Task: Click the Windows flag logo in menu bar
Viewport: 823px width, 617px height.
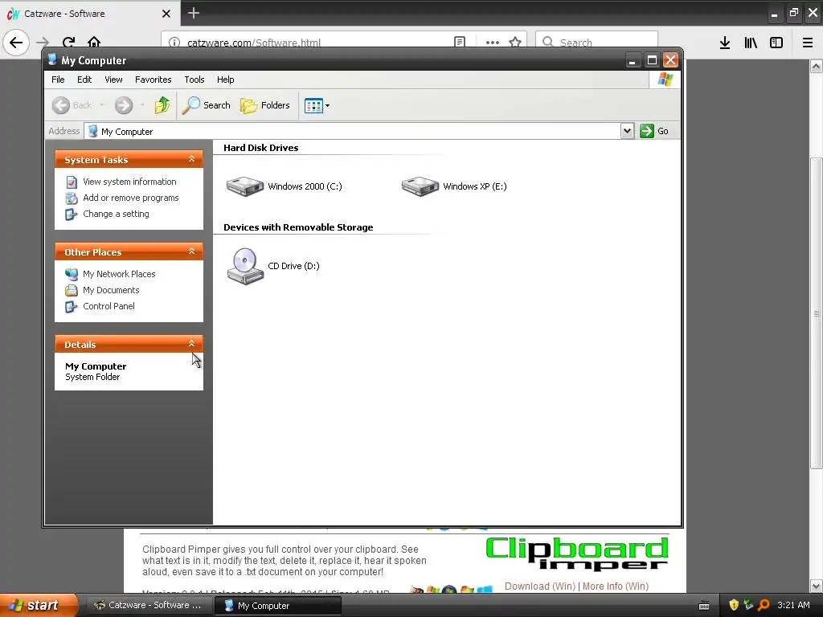Action: [x=665, y=80]
